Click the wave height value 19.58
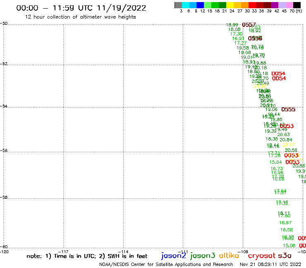Image resolution: width=306 pixels, height=268 pixels. click(x=243, y=48)
